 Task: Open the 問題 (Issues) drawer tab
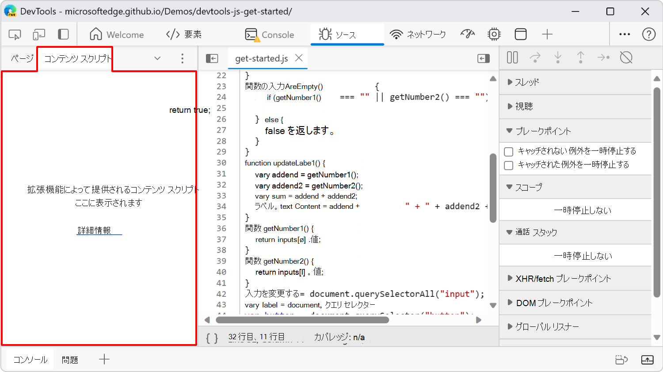click(x=70, y=360)
